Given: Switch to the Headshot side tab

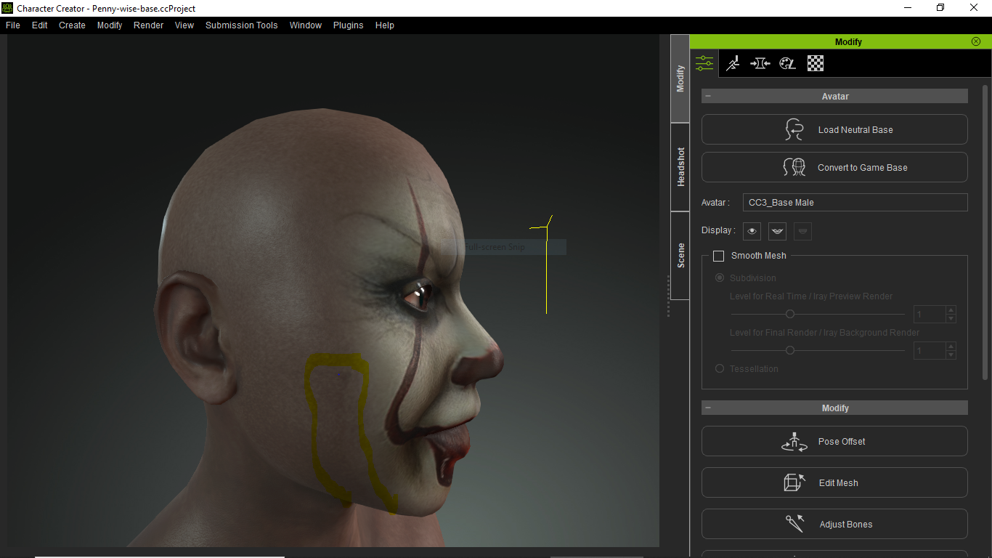Looking at the screenshot, I should tap(680, 167).
